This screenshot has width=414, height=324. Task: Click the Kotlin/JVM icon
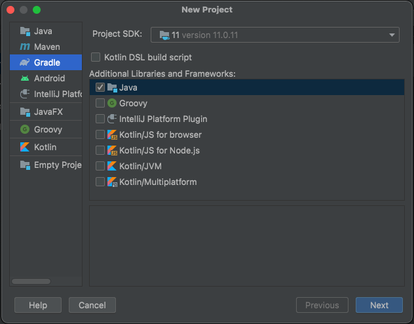pyautogui.click(x=112, y=166)
